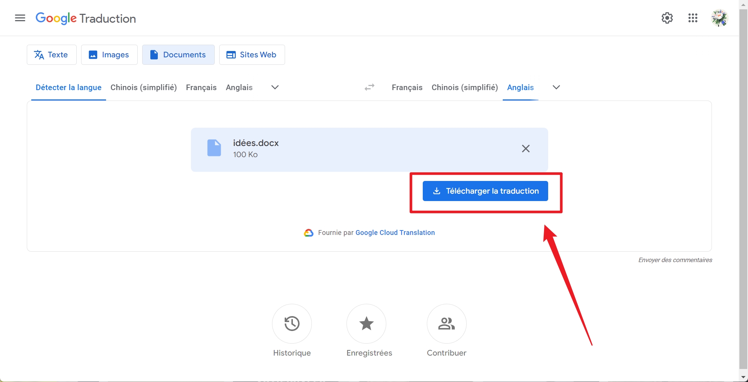Click the scrollbar up arrow
This screenshot has height=382, width=748.
click(743, 4)
